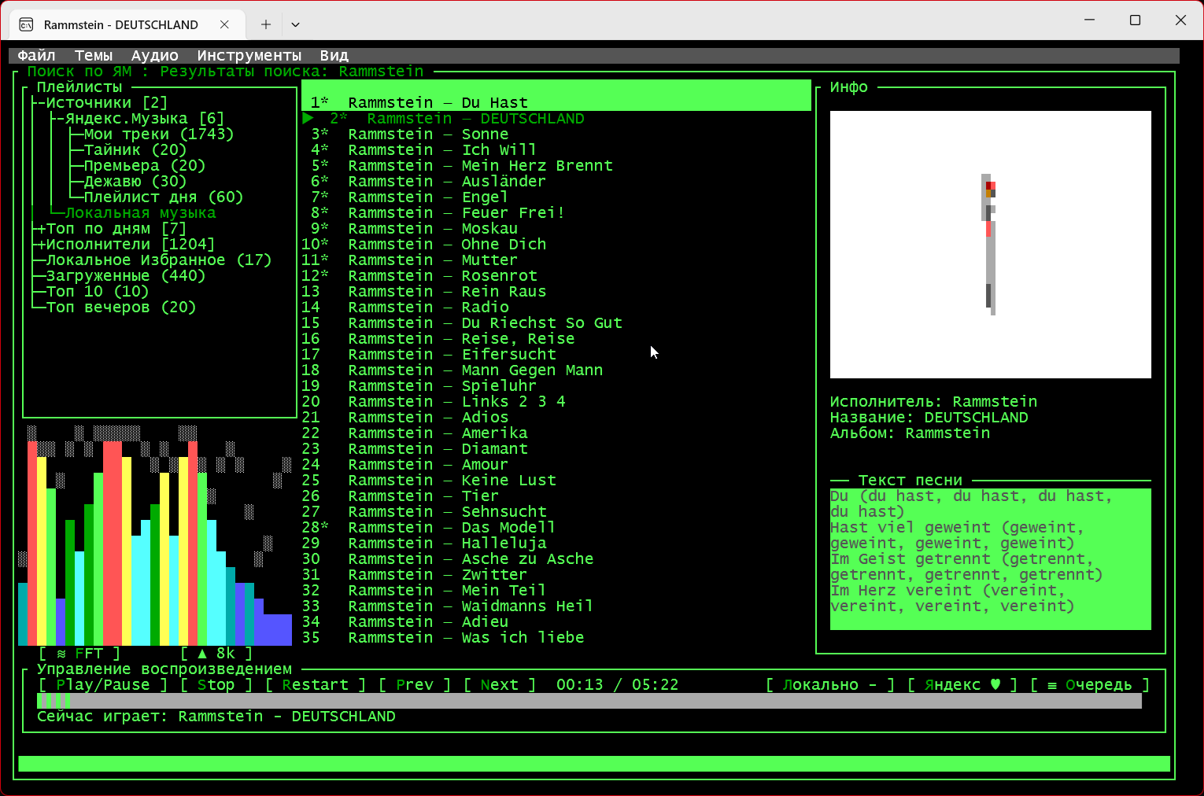
Task: Select track 2 Rammstein — DEUTSCHLAND
Action: click(x=556, y=119)
